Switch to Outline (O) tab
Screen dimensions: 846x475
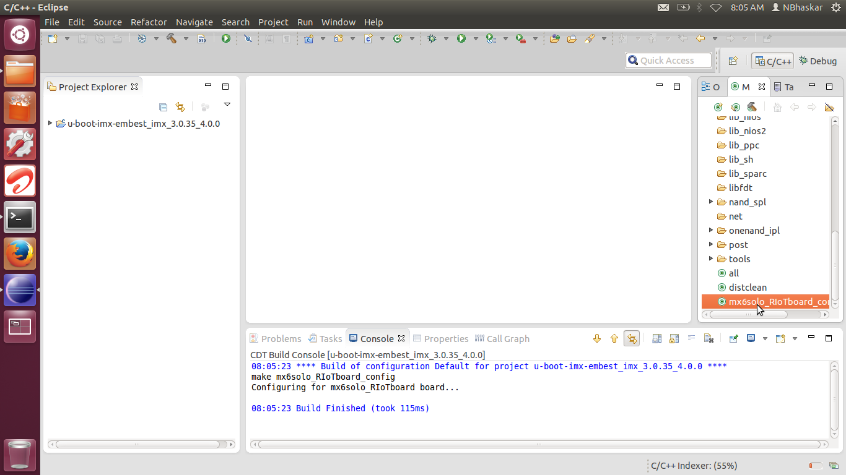point(711,87)
